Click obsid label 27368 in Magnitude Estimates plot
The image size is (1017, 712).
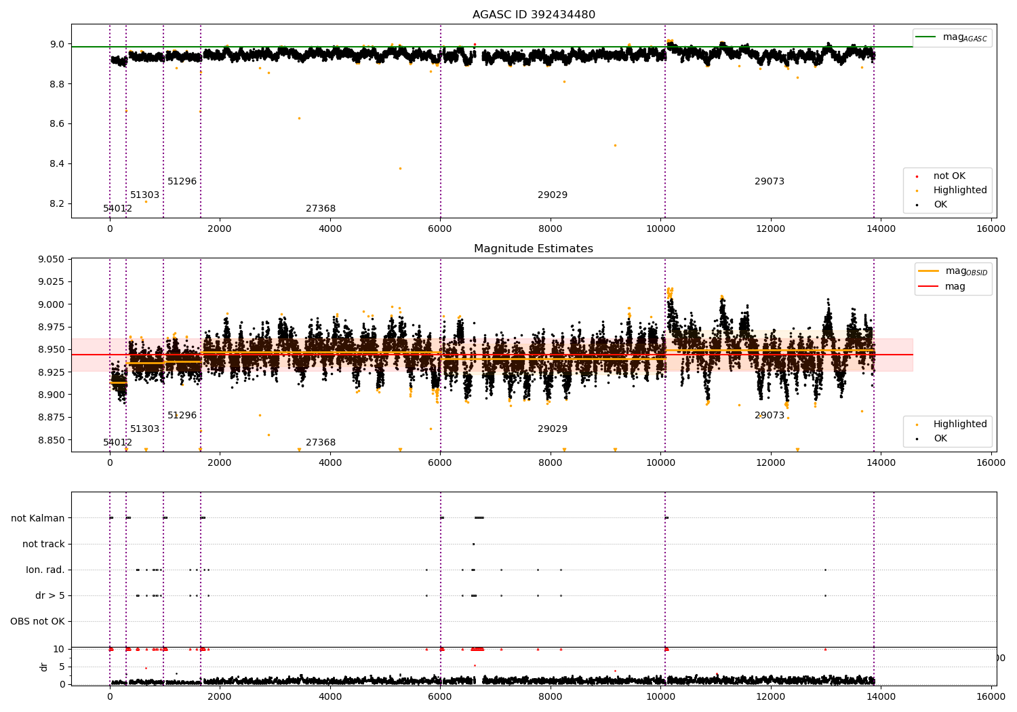pyautogui.click(x=321, y=443)
